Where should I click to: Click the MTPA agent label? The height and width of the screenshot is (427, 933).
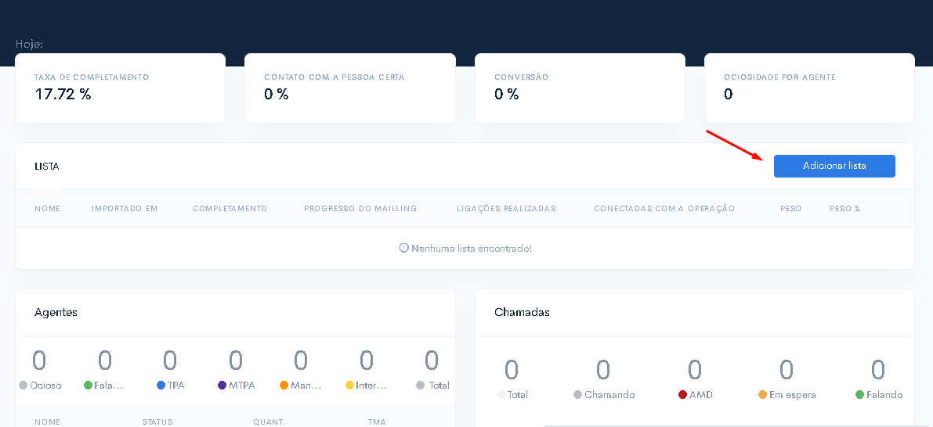[241, 386]
